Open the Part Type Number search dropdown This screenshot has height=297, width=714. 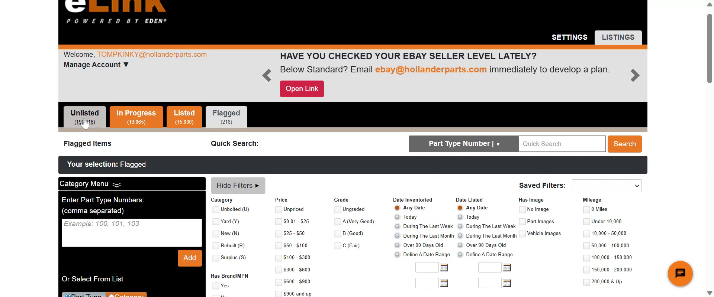click(x=464, y=144)
